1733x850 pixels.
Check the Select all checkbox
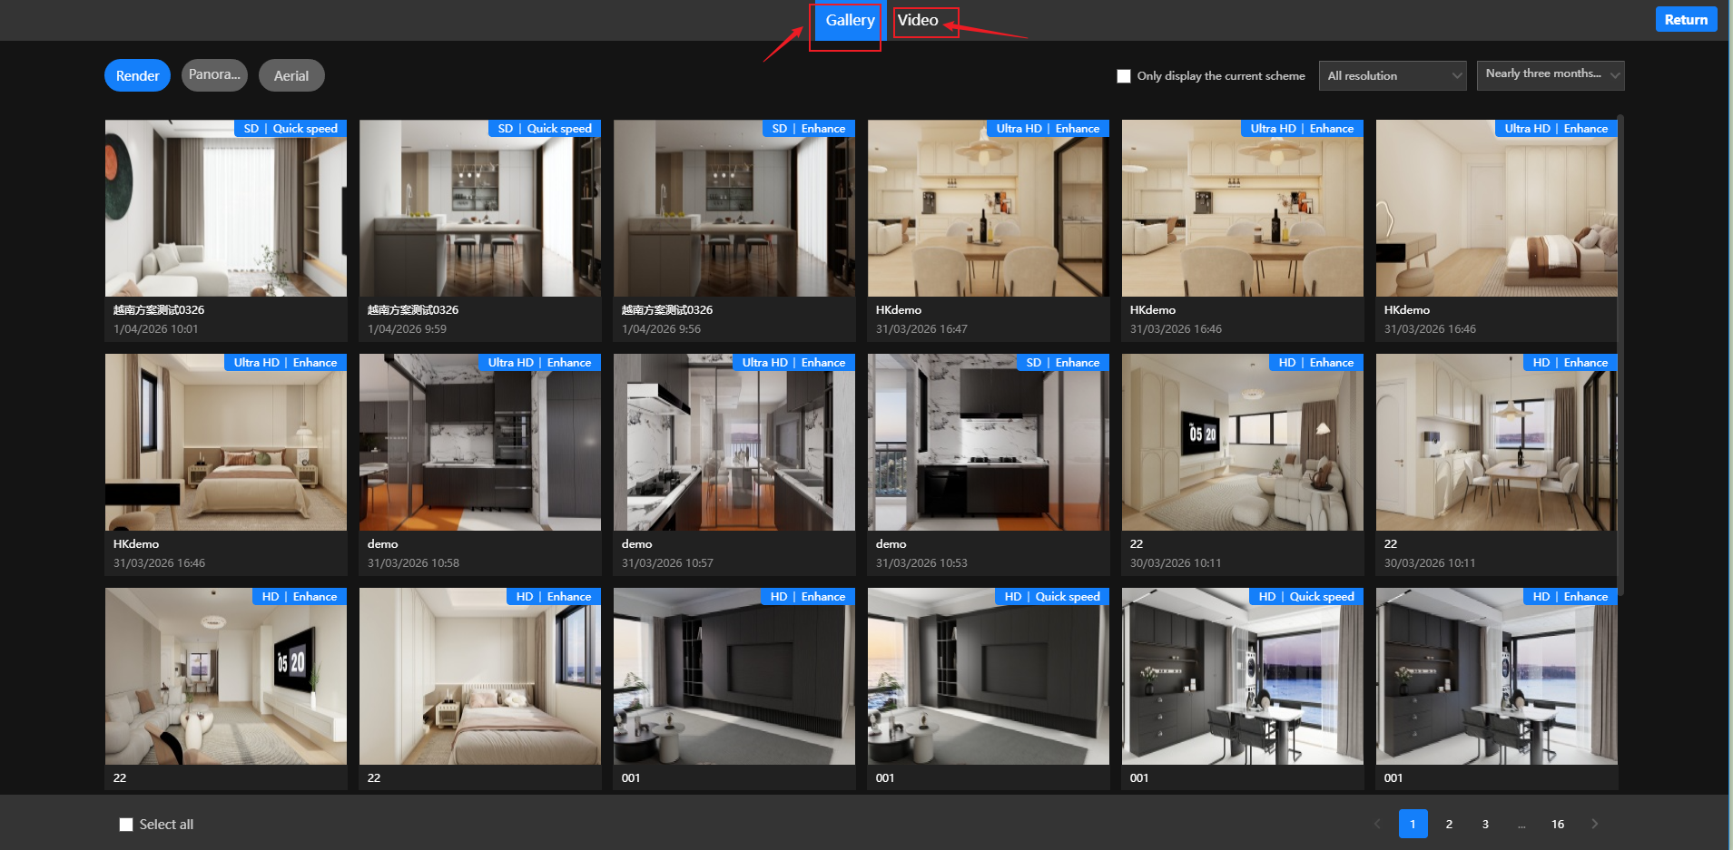coord(126,825)
